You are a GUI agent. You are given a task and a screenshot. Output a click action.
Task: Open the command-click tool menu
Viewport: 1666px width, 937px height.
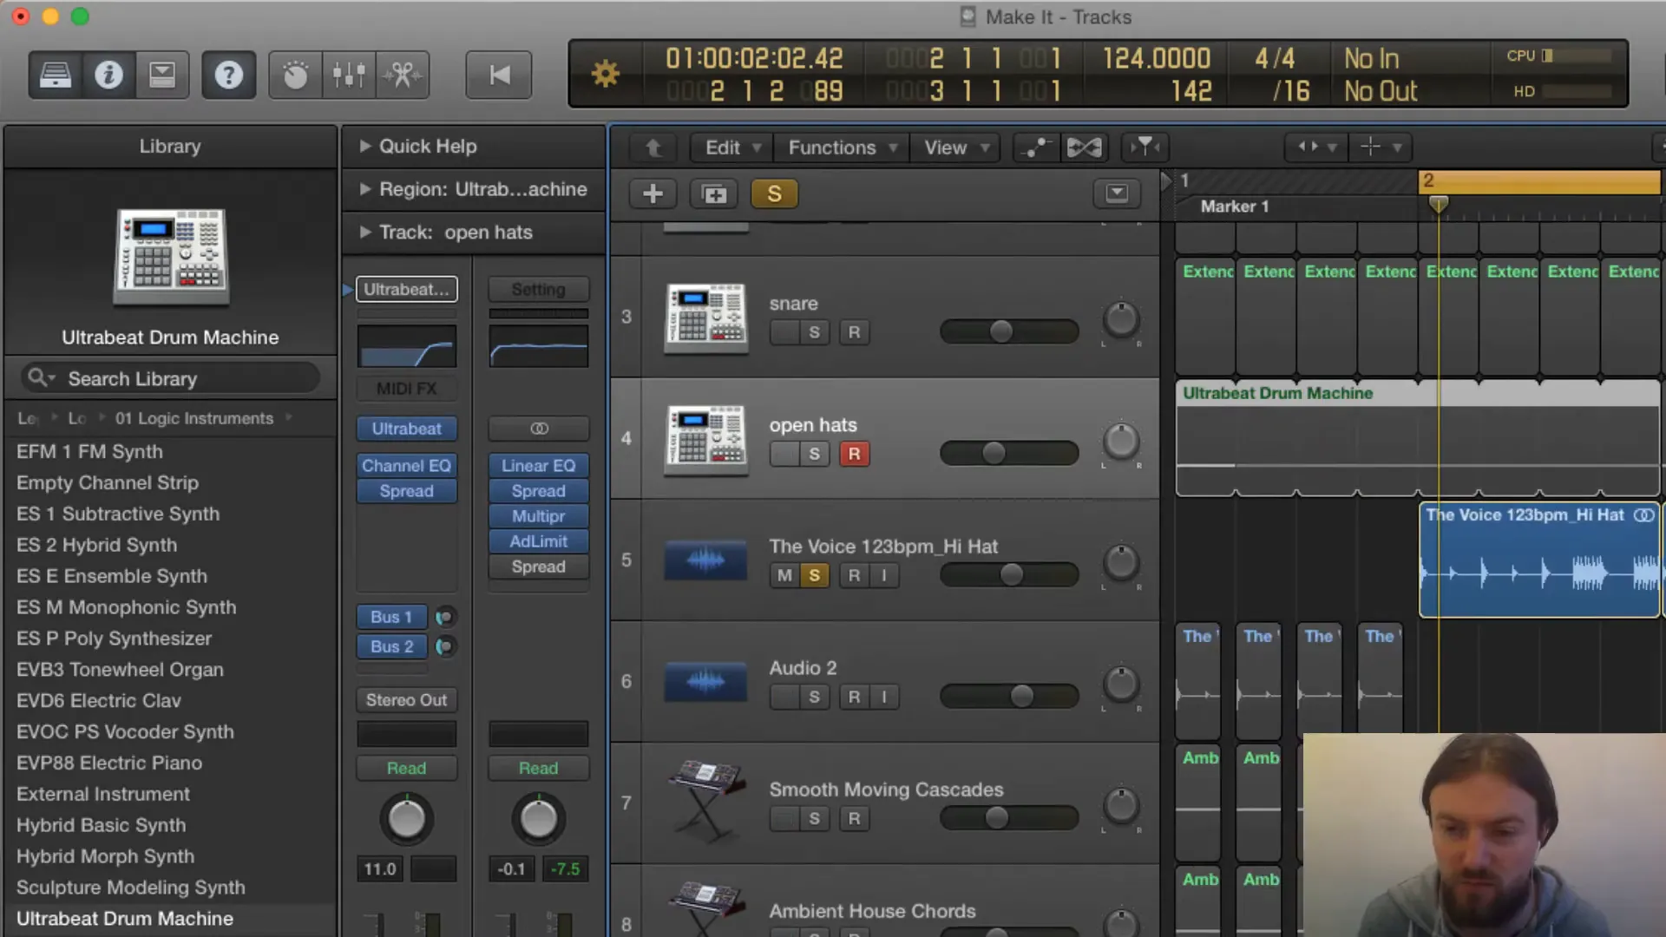click(x=1380, y=147)
